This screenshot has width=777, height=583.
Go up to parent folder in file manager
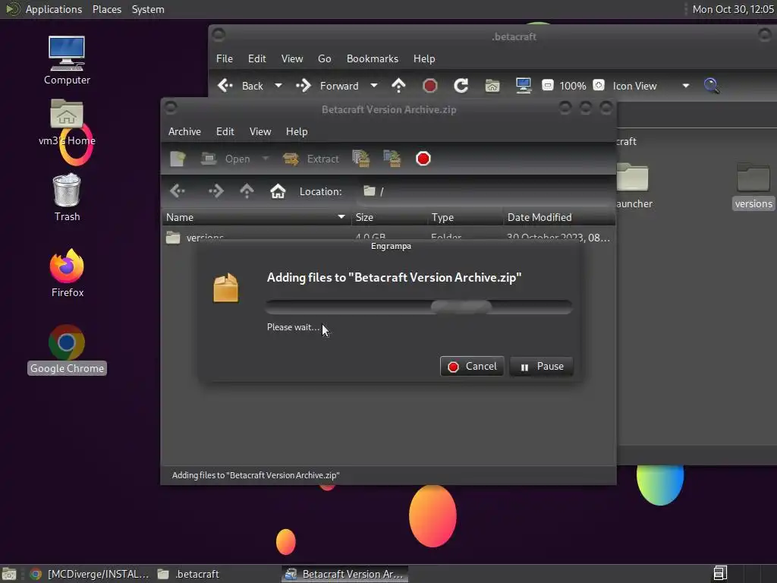click(x=398, y=86)
